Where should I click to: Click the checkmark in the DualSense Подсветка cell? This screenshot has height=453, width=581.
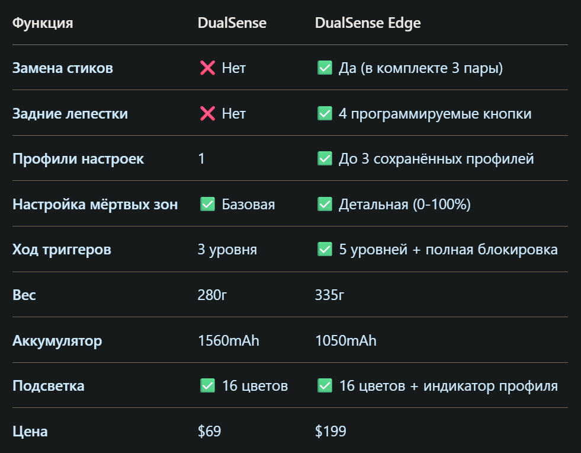[x=207, y=386]
